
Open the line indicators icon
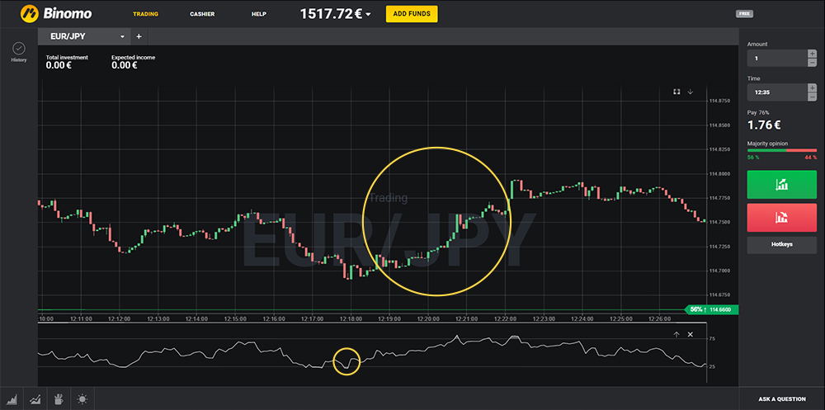coord(35,399)
